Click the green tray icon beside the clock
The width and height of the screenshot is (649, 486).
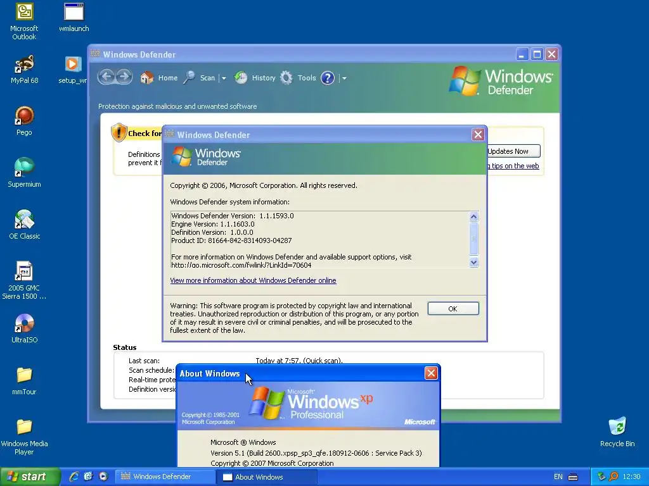[x=601, y=477]
